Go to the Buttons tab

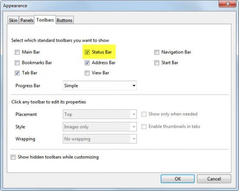click(x=64, y=20)
